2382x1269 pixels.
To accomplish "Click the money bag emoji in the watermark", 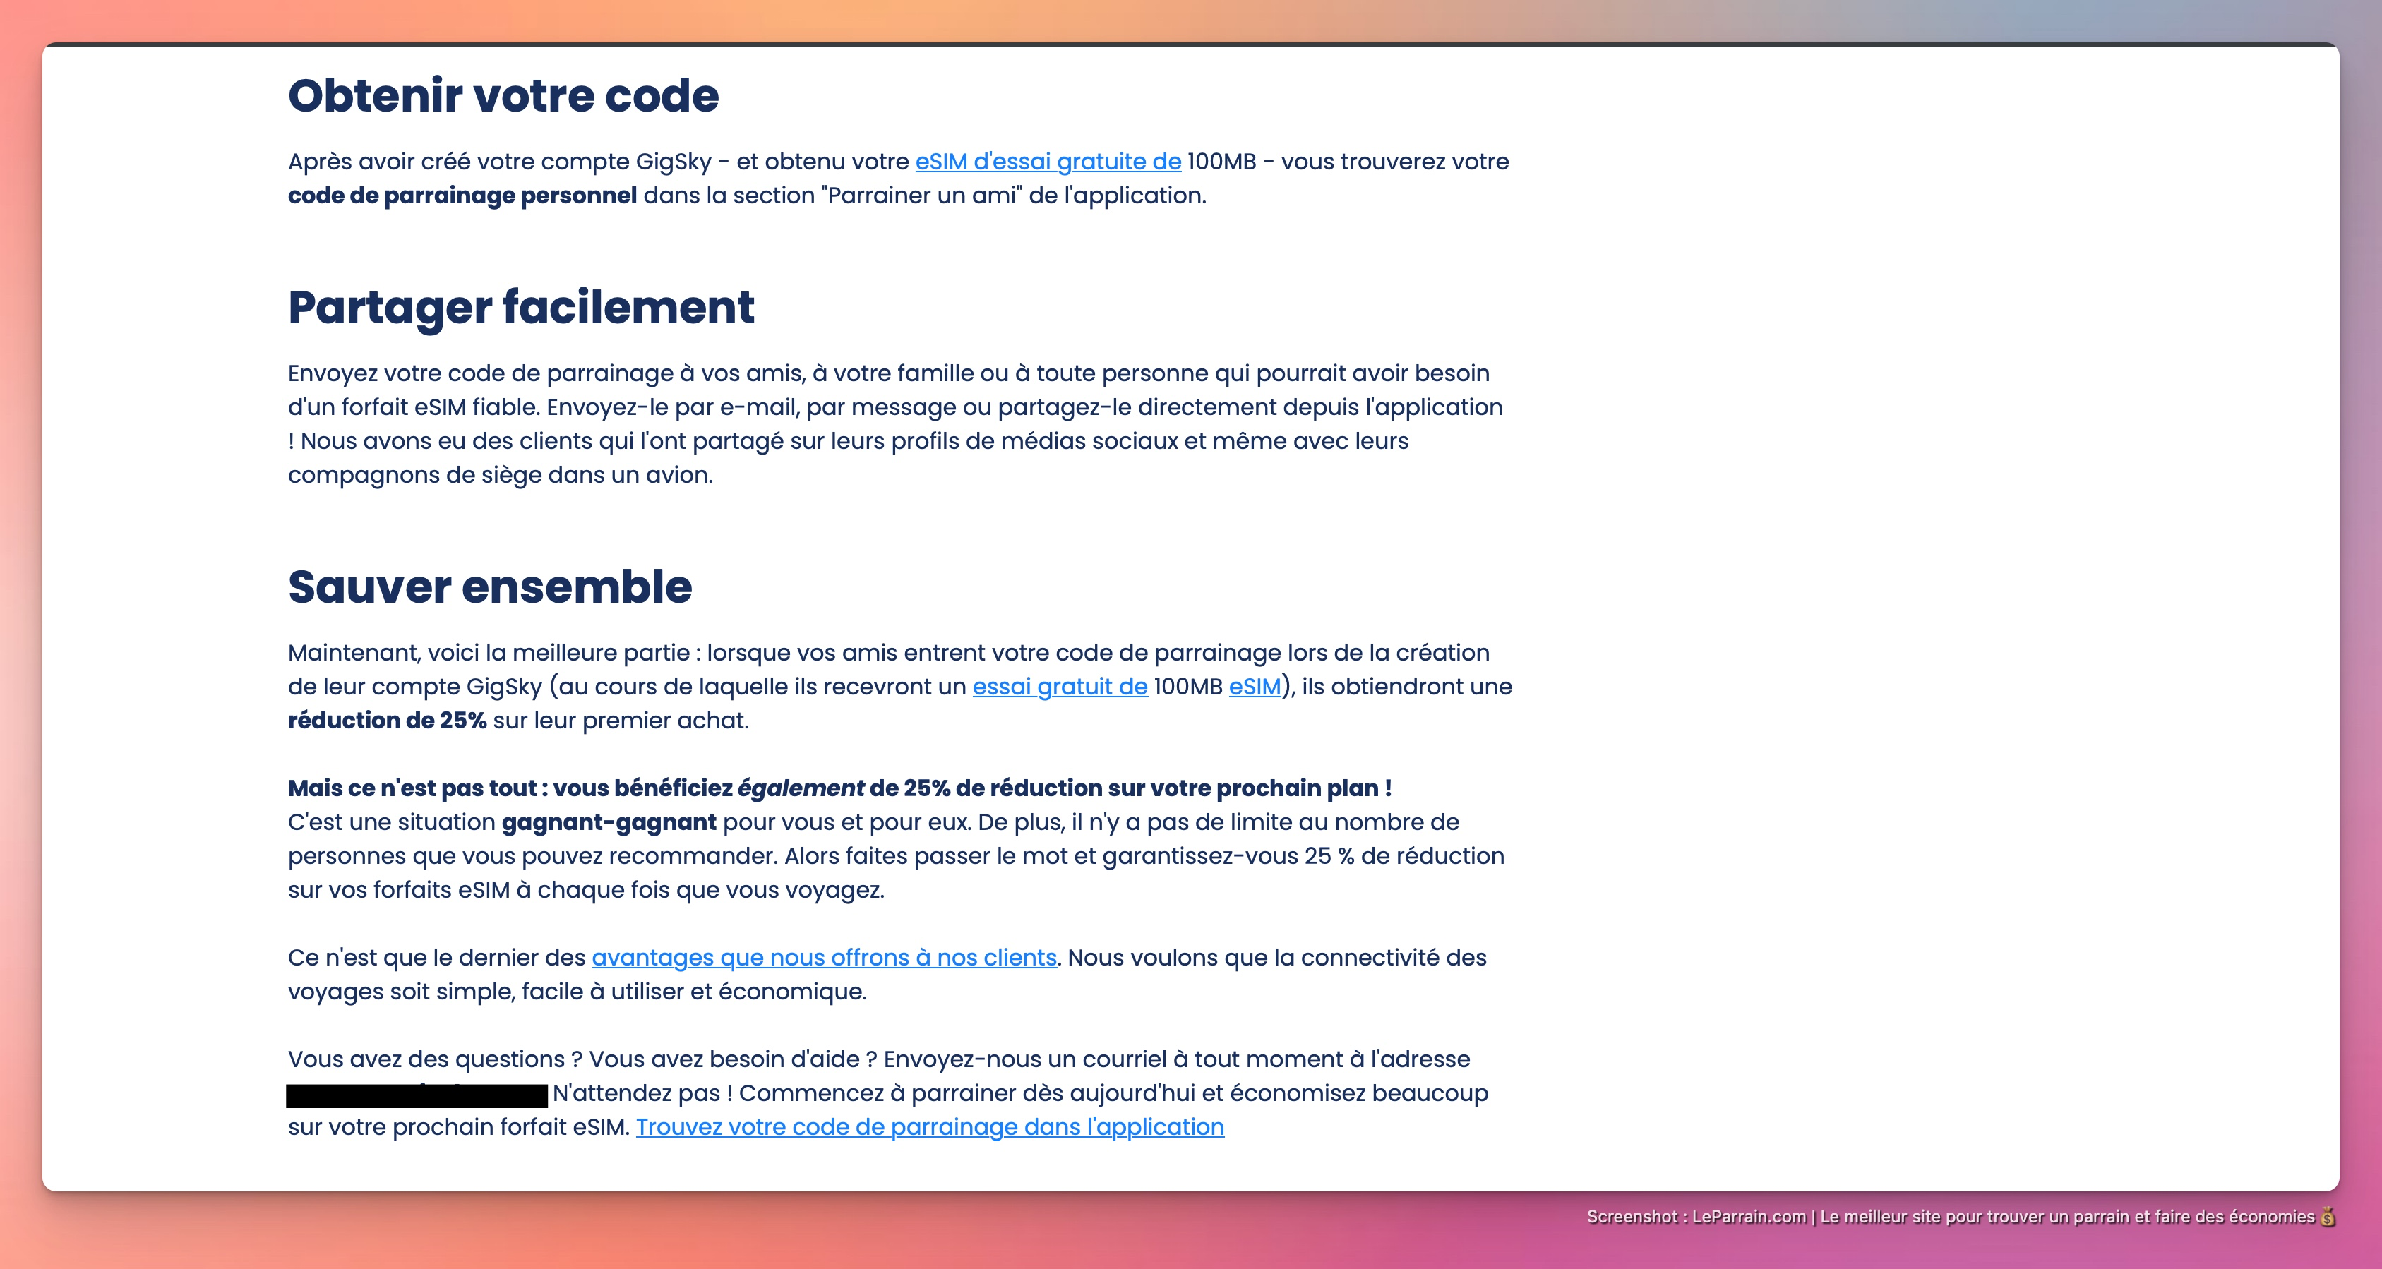I will click(x=2326, y=1217).
